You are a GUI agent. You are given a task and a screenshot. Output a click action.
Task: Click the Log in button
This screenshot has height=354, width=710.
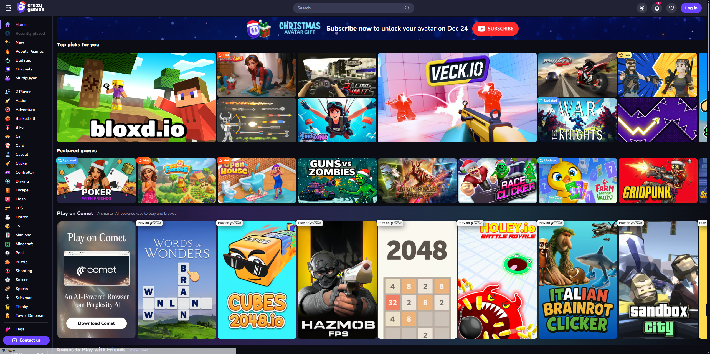[691, 8]
